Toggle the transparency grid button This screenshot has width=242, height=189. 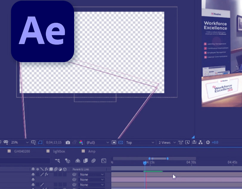[120, 142]
